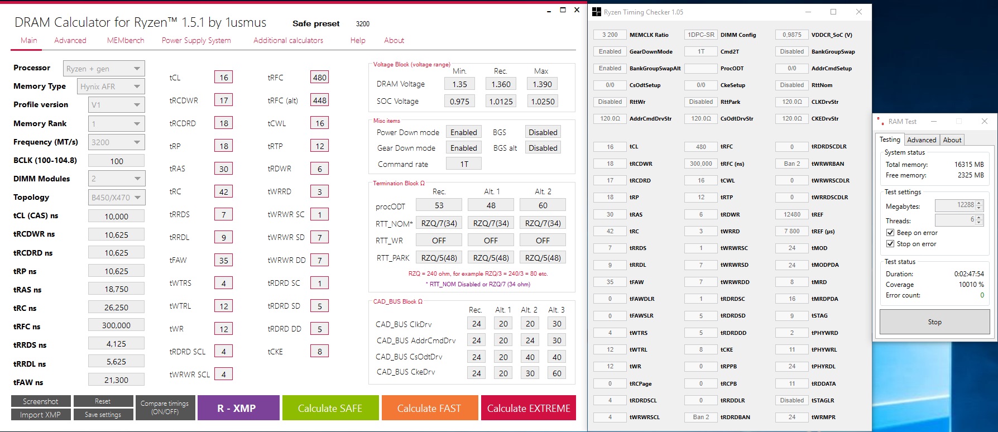998x432 pixels.
Task: Open the MEMbench tab
Action: (x=126, y=40)
